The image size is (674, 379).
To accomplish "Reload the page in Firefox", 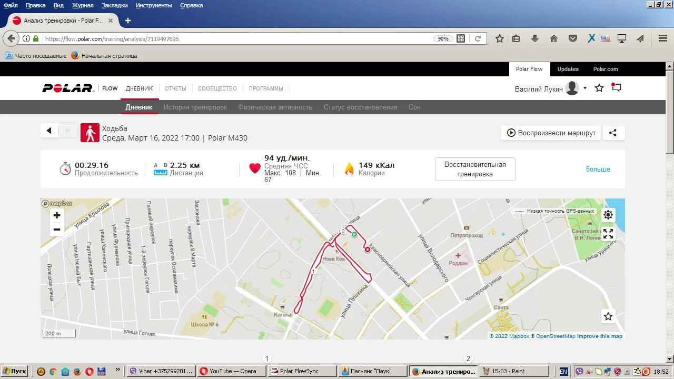I will tap(478, 38).
